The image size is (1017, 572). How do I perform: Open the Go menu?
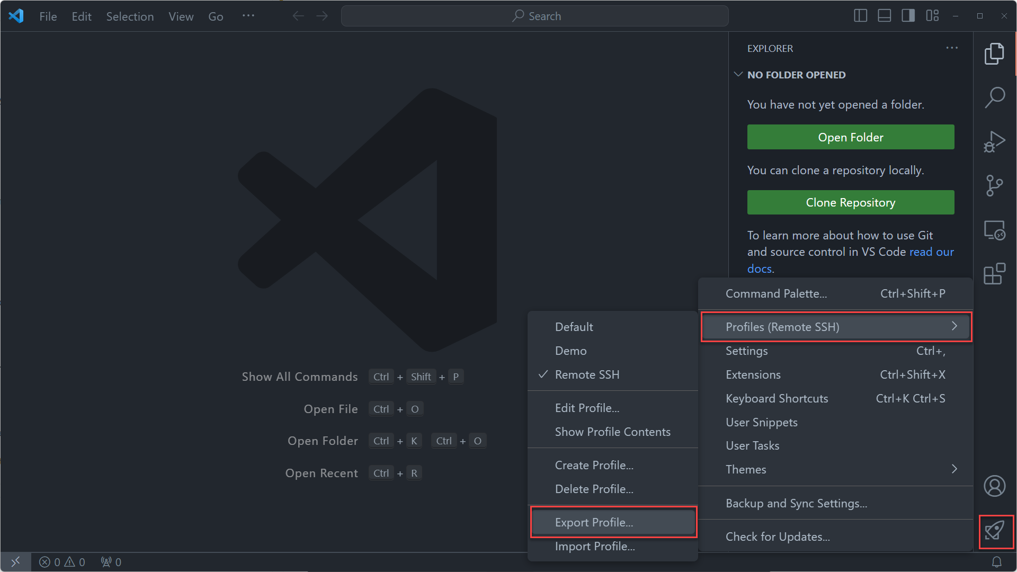[216, 16]
